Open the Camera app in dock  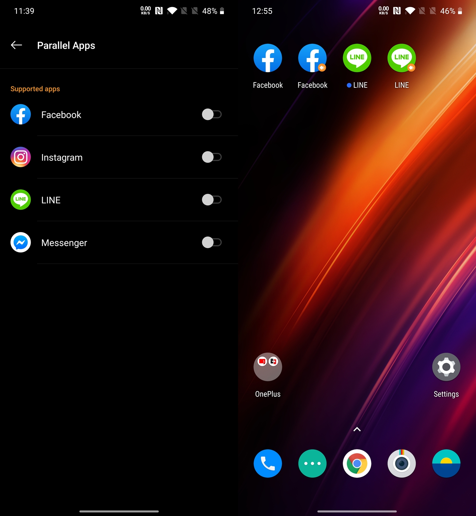401,463
